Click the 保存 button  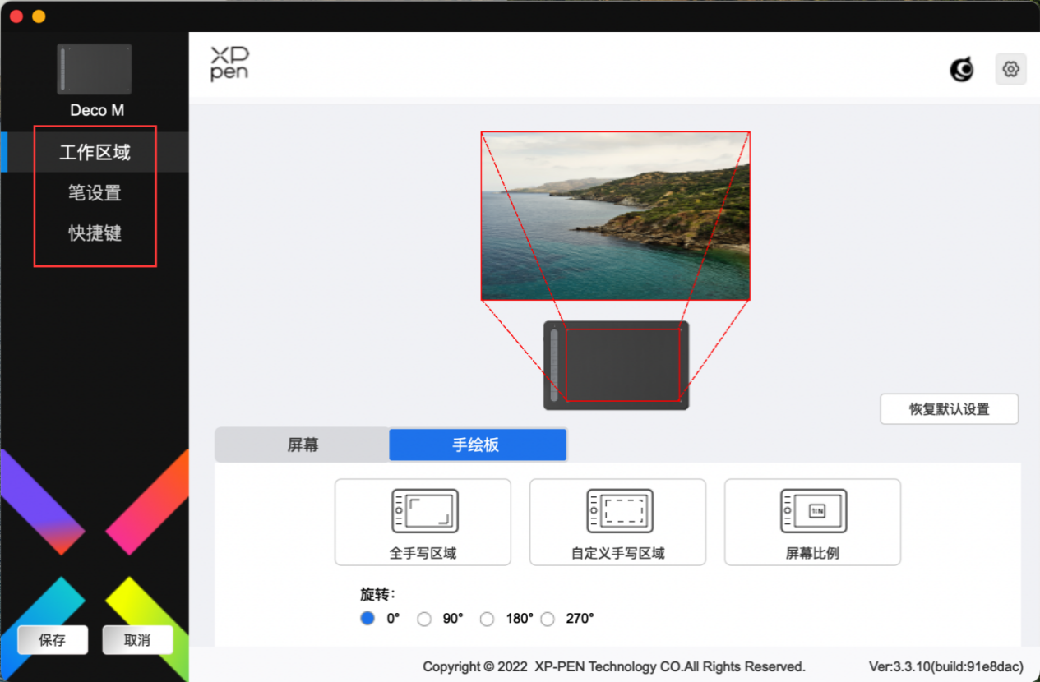point(53,640)
